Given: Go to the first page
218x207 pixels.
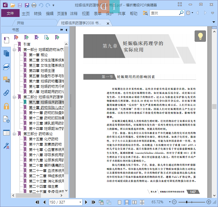Looking at the screenshot, I should click(37, 202).
